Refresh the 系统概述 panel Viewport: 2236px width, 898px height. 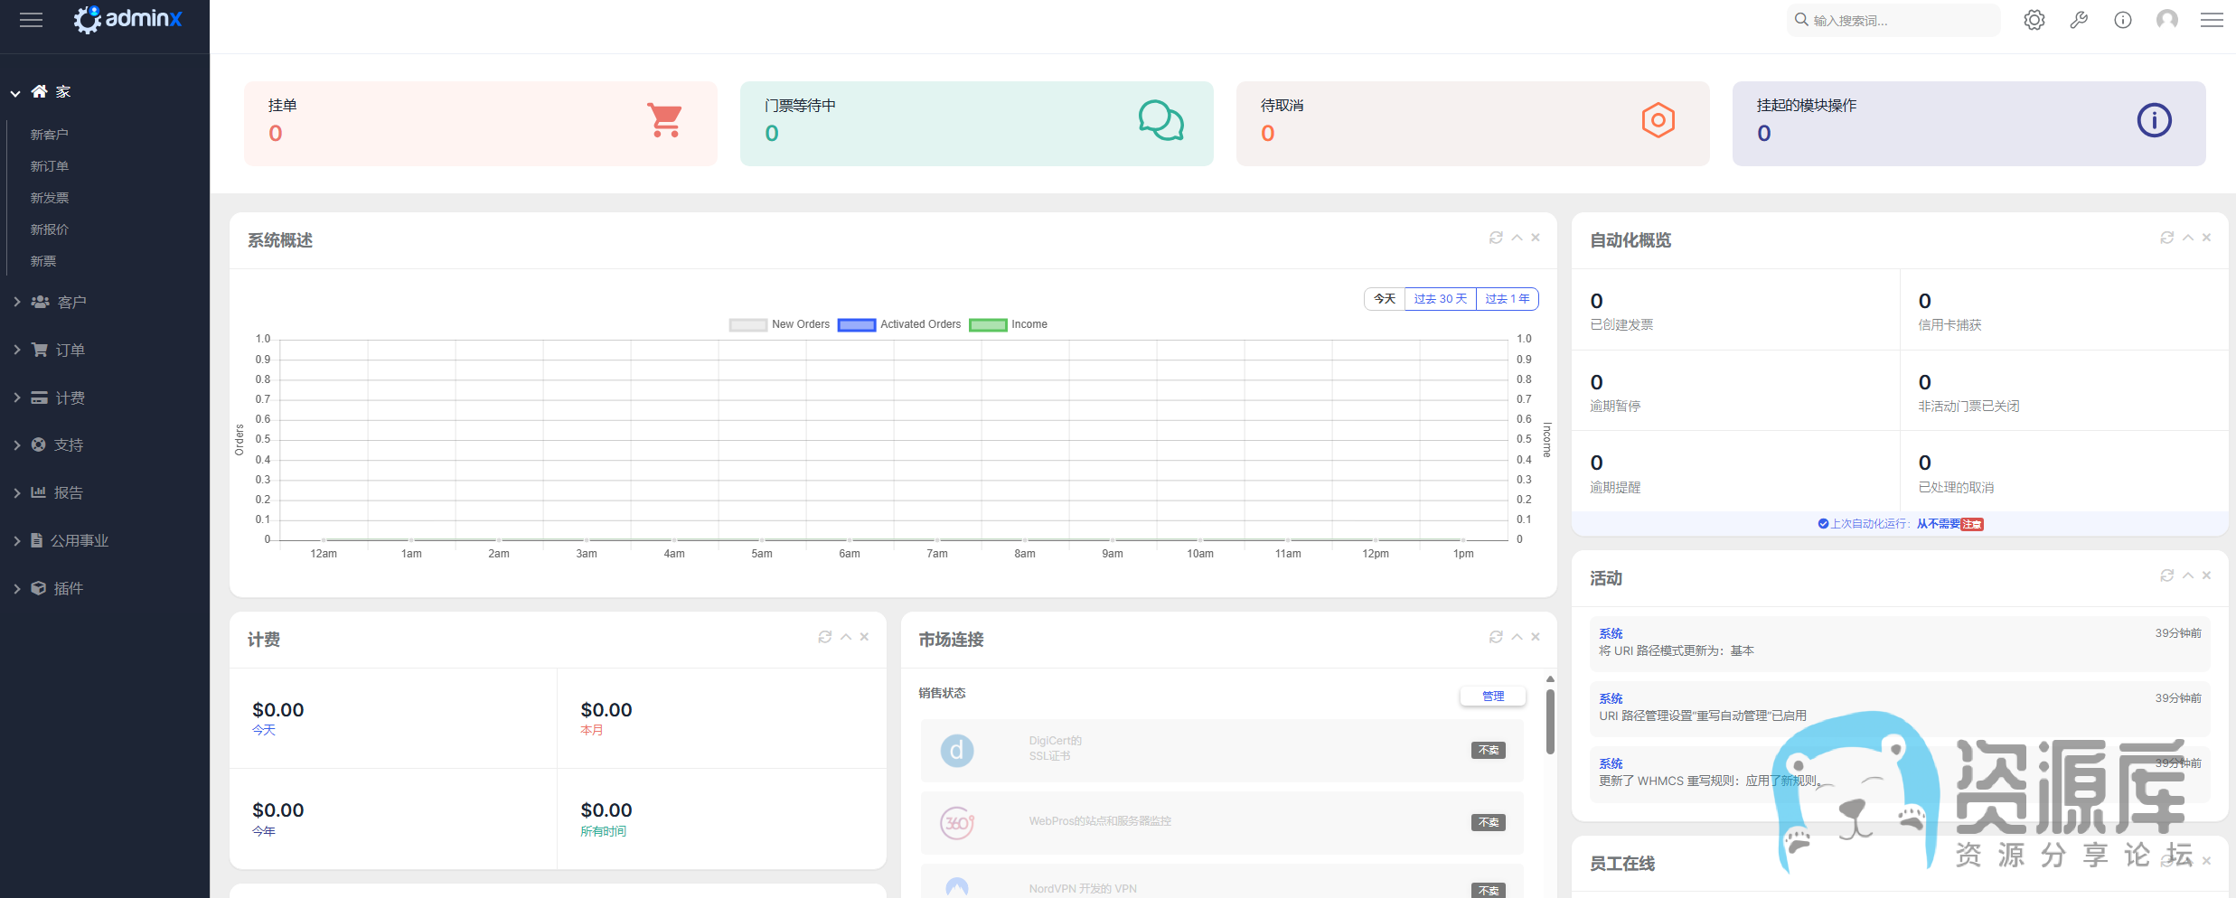pyautogui.click(x=1496, y=238)
